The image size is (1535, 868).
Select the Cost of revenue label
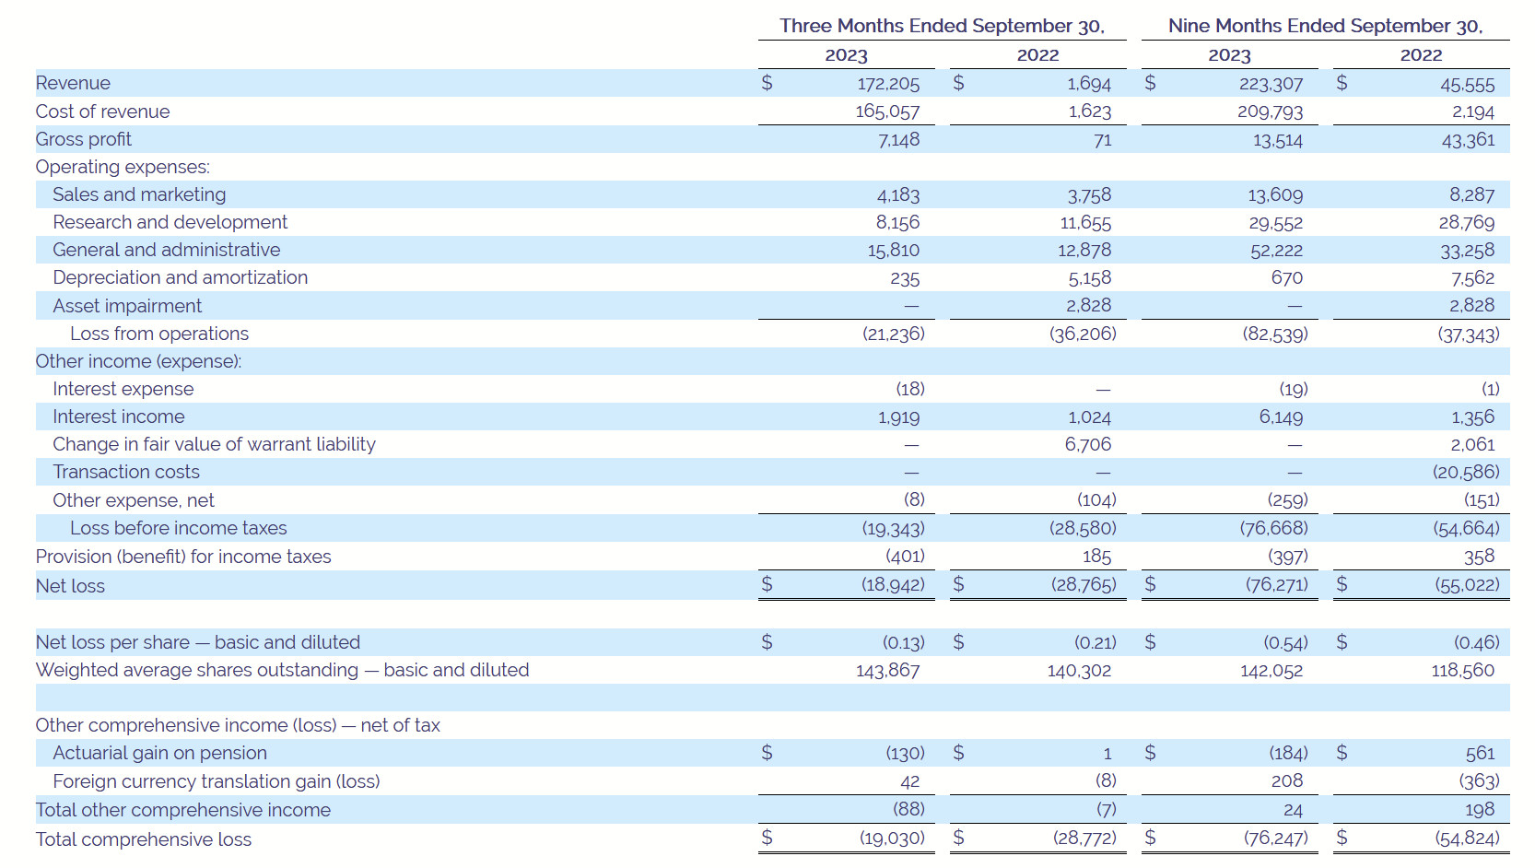(102, 111)
